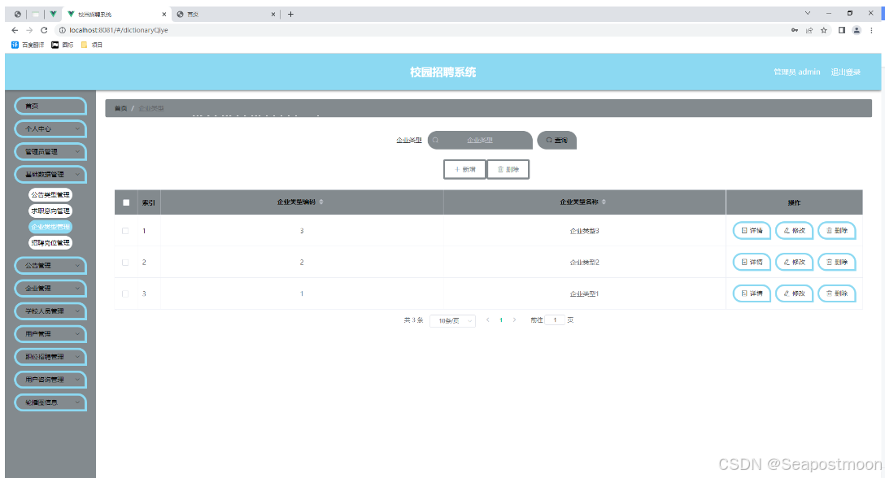The height and width of the screenshot is (478, 885).
Task: Toggle the select-all checkbox in table header
Action: pos(124,202)
